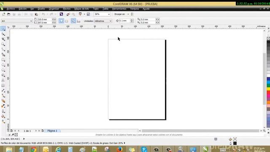Open the Organizar menu

pos(54,8)
